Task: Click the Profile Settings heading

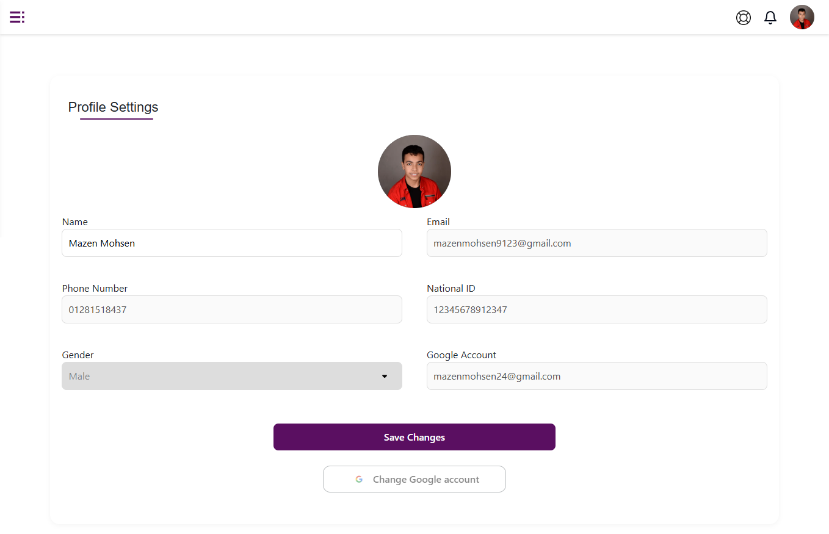Action: (113, 107)
